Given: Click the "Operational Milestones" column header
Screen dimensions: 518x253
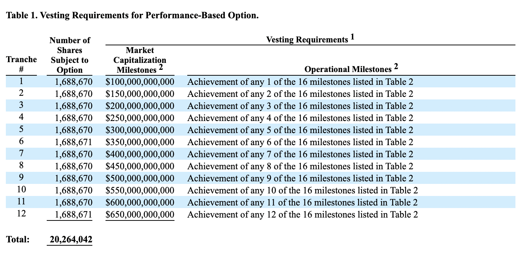Looking at the screenshot, I should tap(348, 69).
